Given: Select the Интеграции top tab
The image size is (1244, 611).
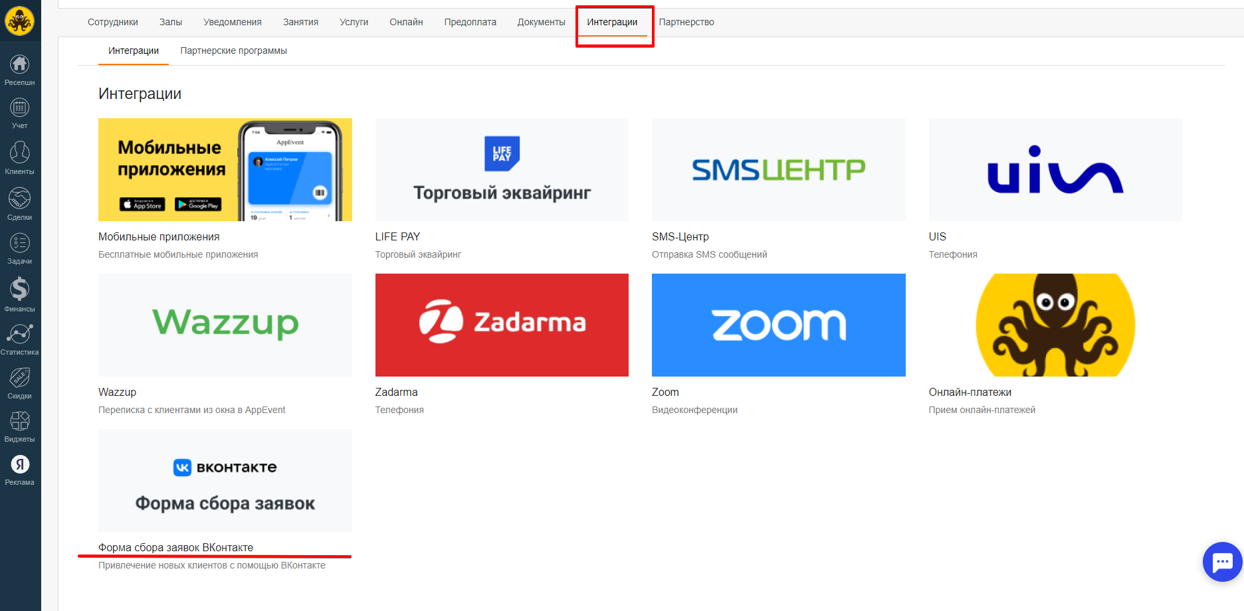Looking at the screenshot, I should [x=612, y=22].
